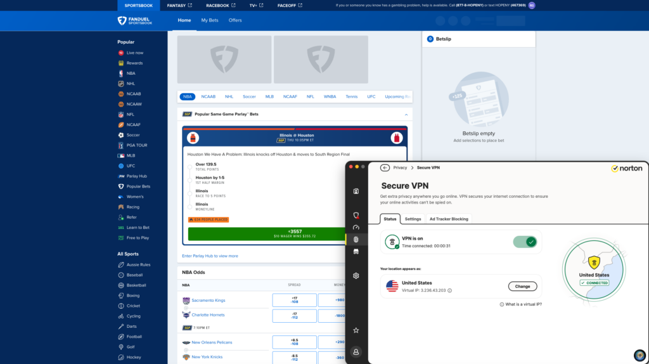
Task: Open Offers tab
Action: (235, 20)
